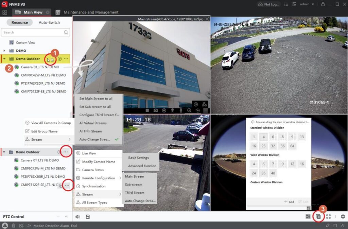
Task: Open settings gear in bottom toolbar
Action: click(x=343, y=216)
